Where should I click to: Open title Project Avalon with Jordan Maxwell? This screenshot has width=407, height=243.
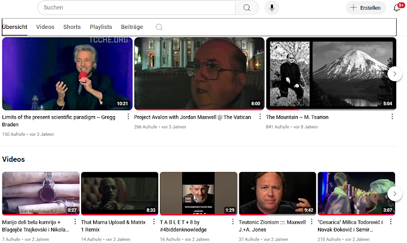pyautogui.click(x=192, y=117)
